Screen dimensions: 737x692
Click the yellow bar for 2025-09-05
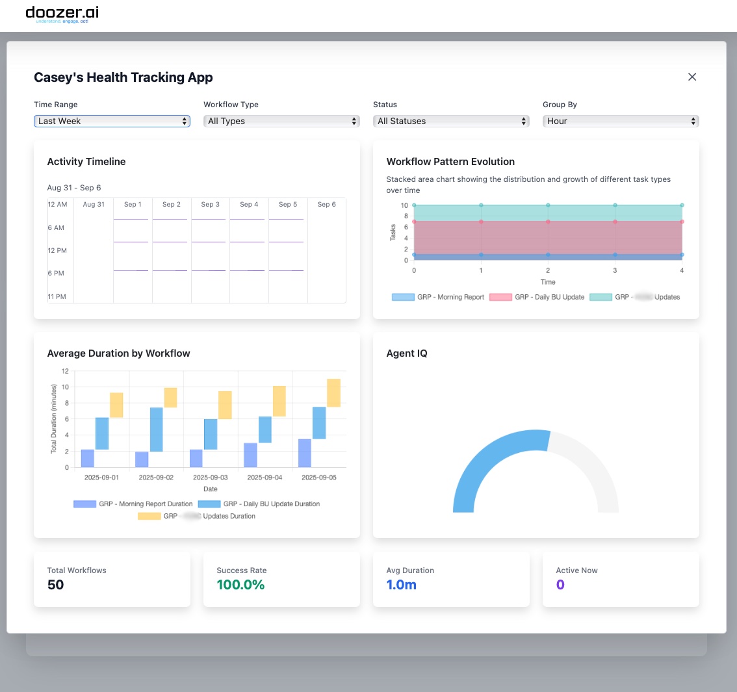(333, 392)
